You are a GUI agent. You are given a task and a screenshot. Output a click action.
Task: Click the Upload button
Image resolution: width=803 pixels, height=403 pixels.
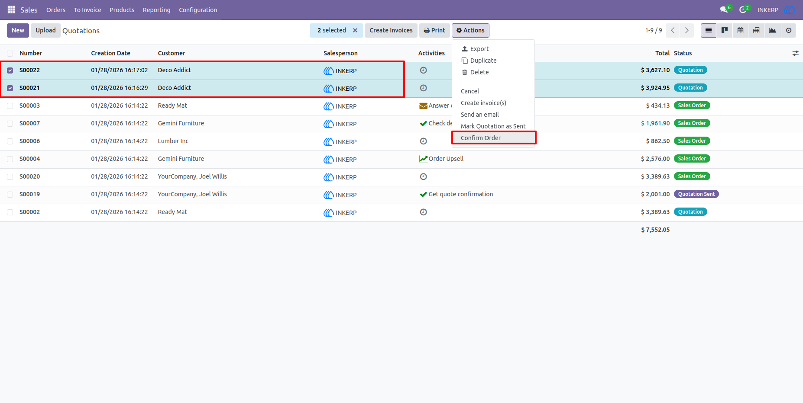45,30
